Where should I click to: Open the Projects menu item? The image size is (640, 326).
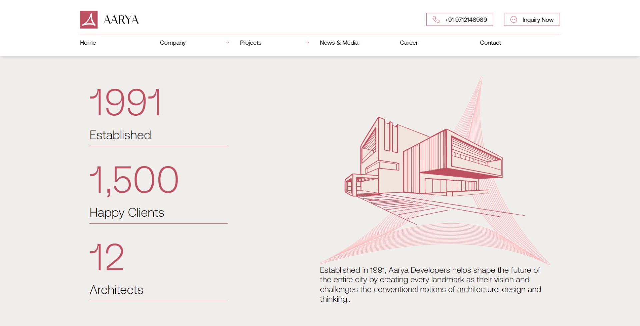click(x=251, y=43)
